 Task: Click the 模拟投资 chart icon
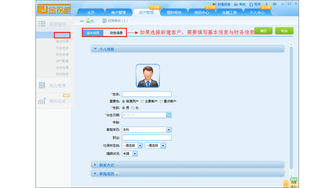point(42,101)
